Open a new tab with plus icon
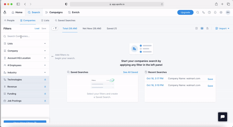Image resolution: width=233 pixels, height=127 pixels. pyautogui.click(x=222, y=4)
